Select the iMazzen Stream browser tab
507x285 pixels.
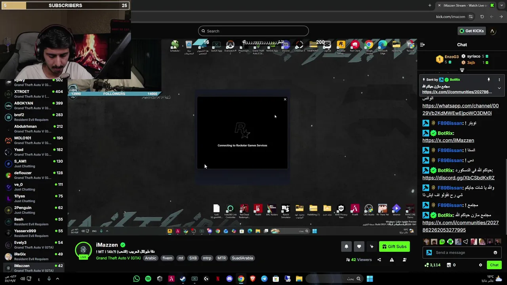(x=467, y=6)
